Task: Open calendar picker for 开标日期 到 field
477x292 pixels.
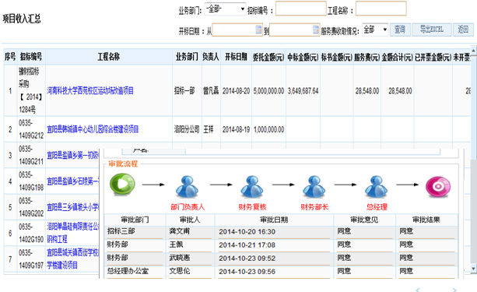Action: click(316, 30)
